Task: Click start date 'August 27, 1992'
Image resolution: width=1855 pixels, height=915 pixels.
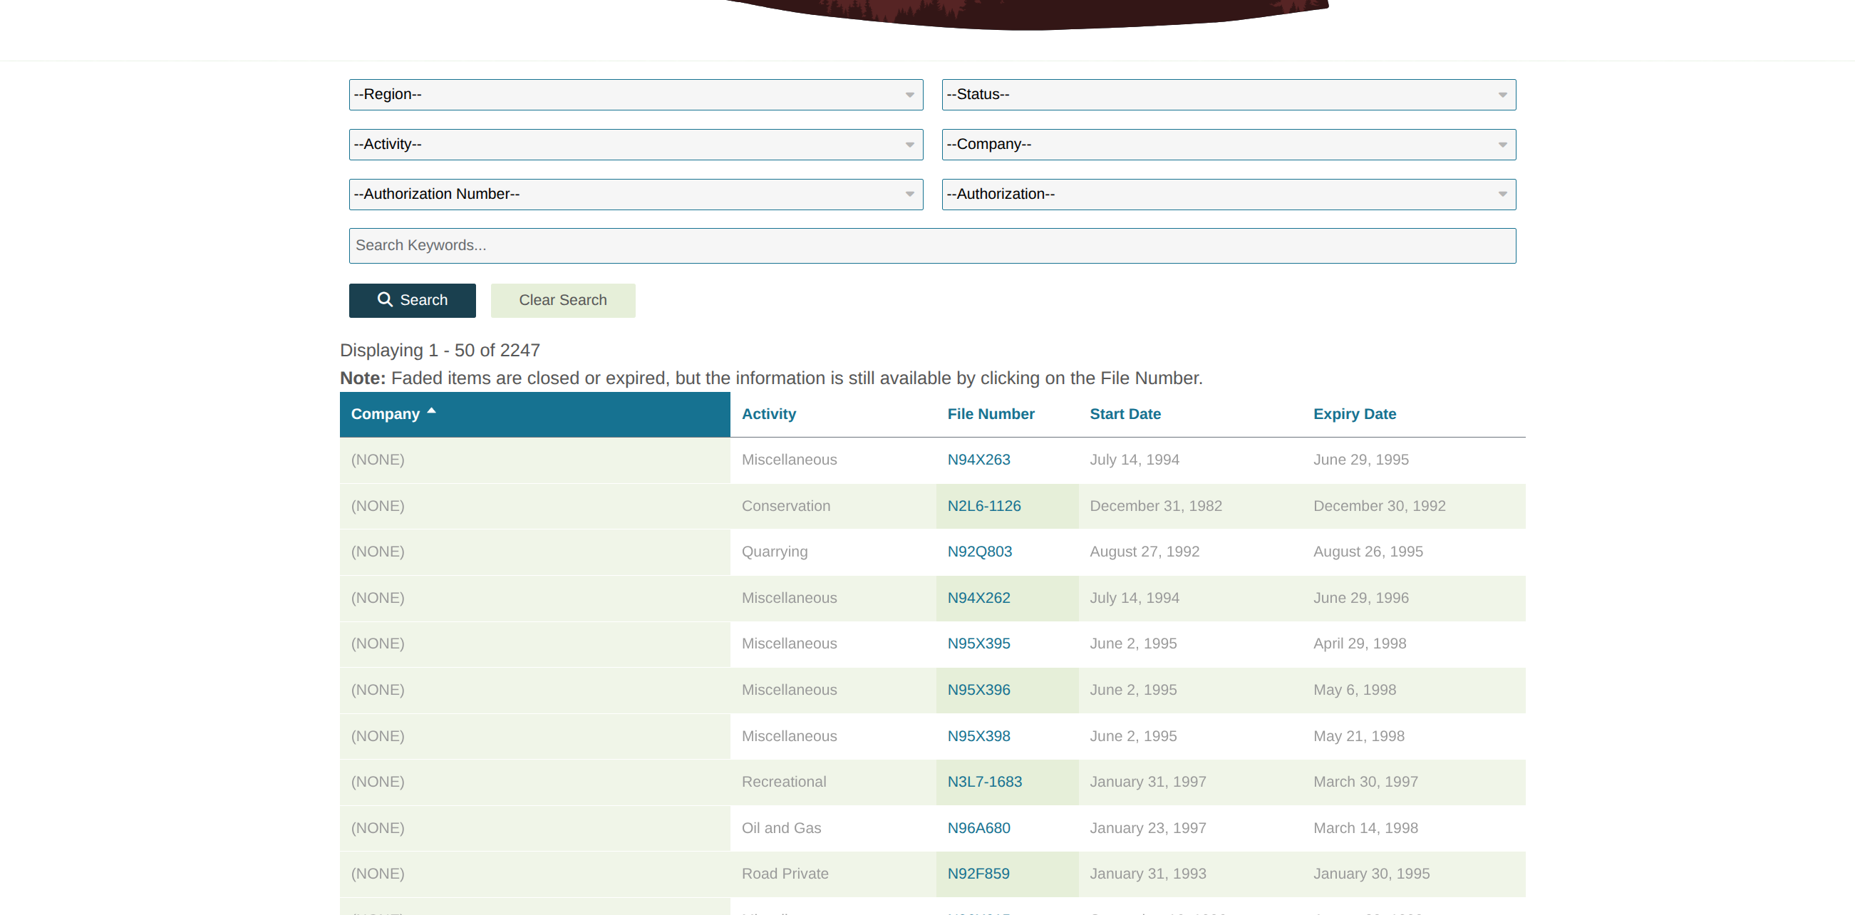Action: click(1144, 552)
